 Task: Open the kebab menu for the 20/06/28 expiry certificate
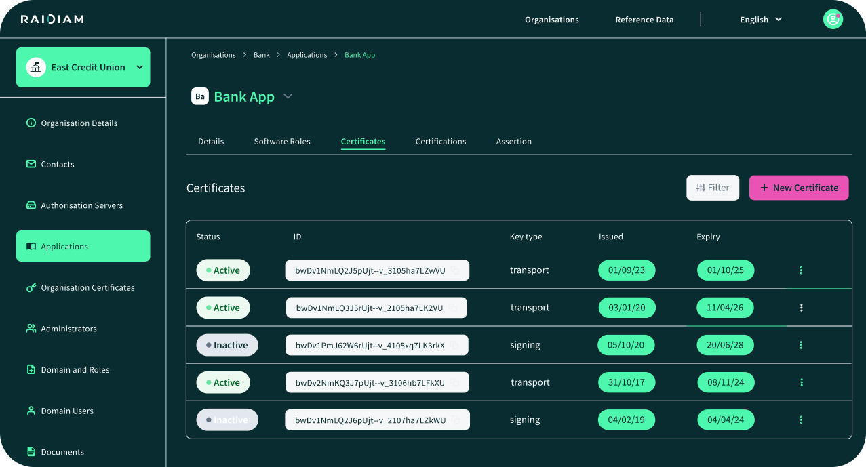(801, 345)
